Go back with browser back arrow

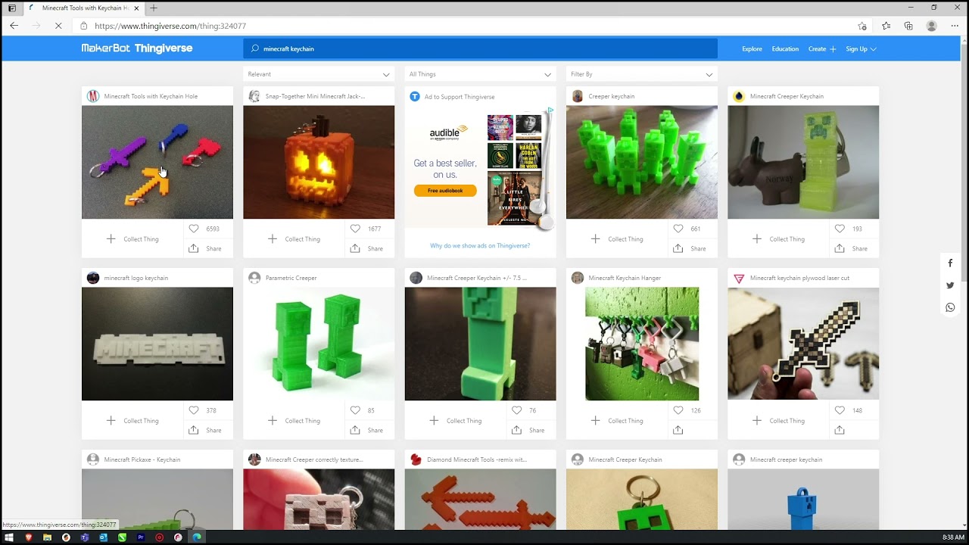(14, 26)
